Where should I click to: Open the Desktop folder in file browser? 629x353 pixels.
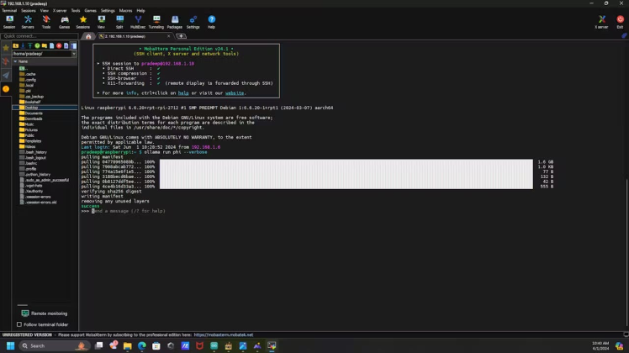tap(30, 108)
